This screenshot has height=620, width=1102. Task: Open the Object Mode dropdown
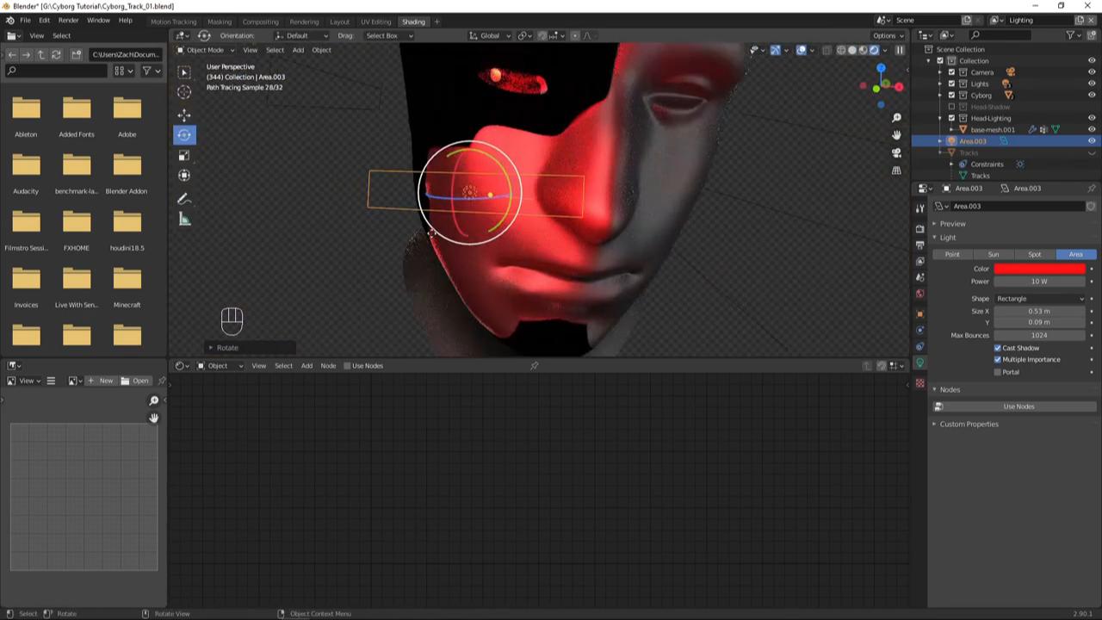pyautogui.click(x=206, y=50)
